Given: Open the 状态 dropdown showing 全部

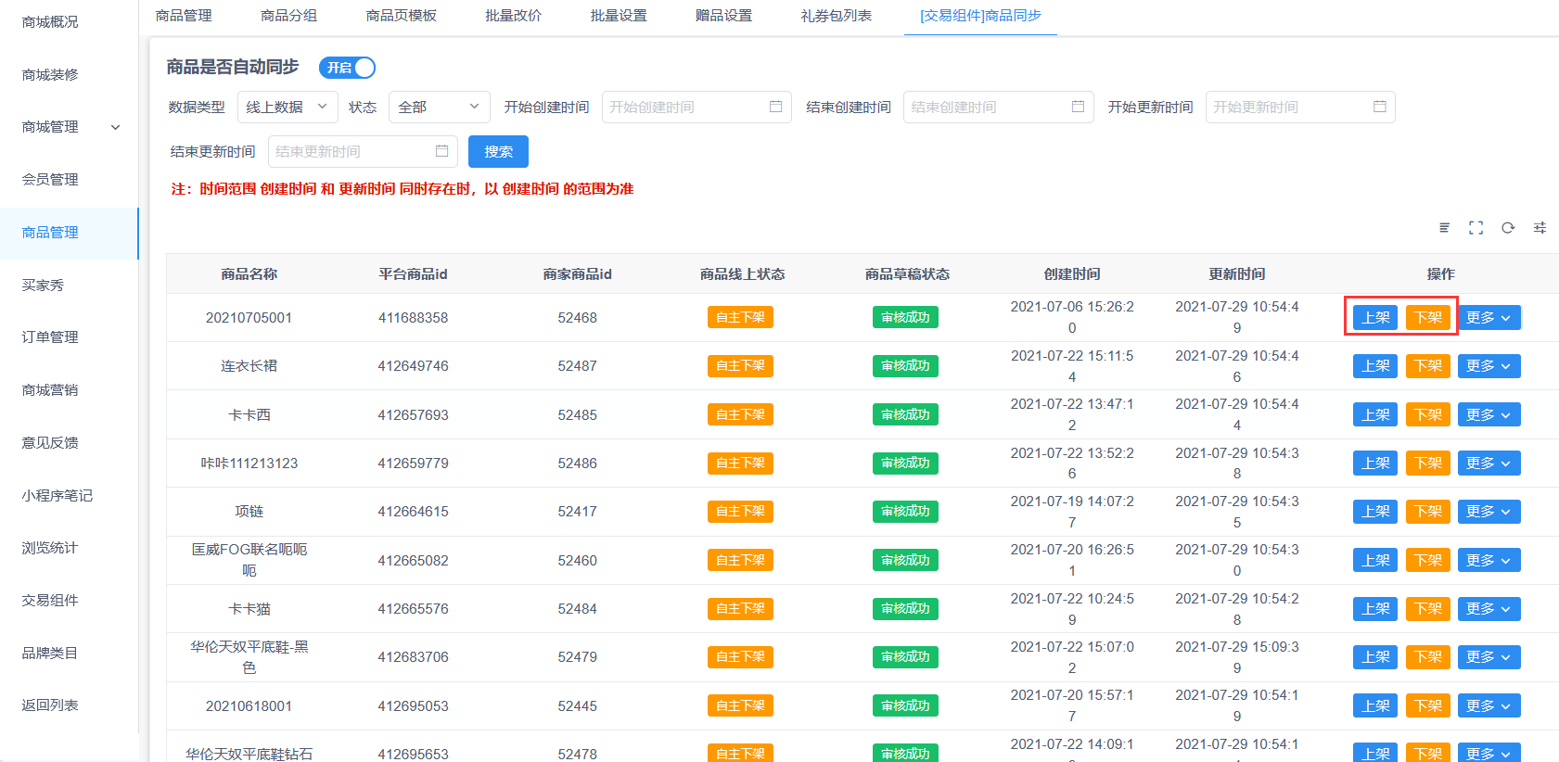Looking at the screenshot, I should [x=439, y=108].
